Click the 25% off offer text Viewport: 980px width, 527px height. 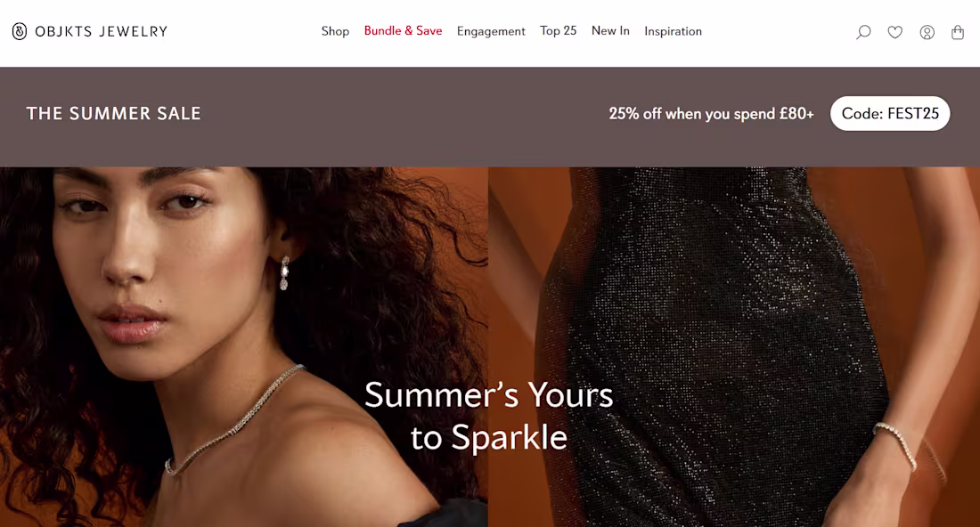coord(711,114)
